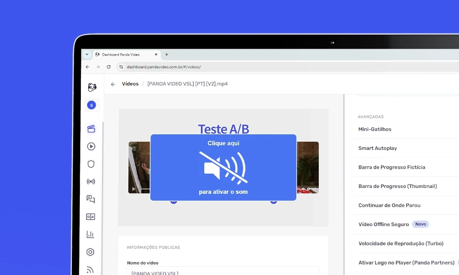Select the A/B test sidebar icon
The width and height of the screenshot is (459, 275).
click(x=91, y=216)
